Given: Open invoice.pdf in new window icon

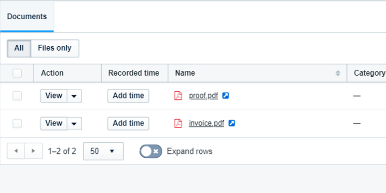Looking at the screenshot, I should (232, 123).
